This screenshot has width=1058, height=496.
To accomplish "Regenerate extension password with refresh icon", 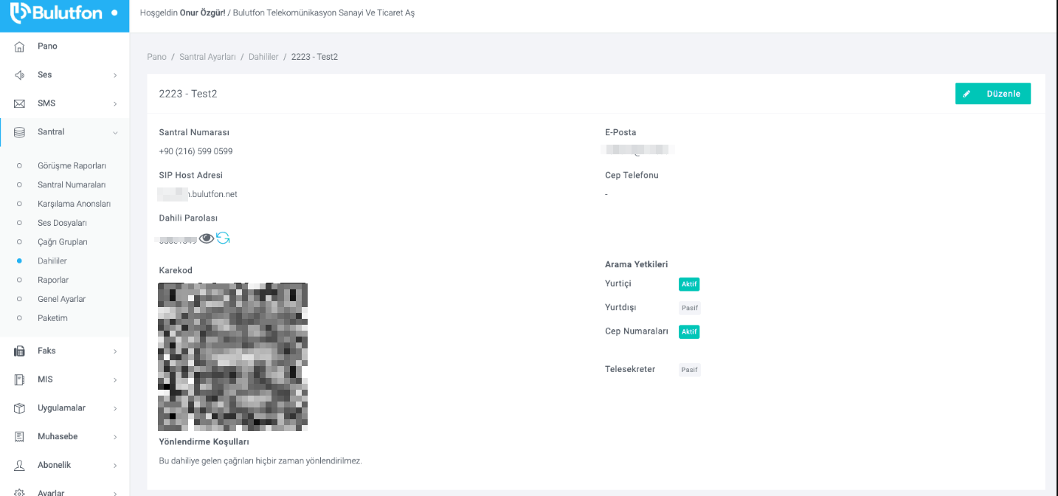I will tap(223, 238).
